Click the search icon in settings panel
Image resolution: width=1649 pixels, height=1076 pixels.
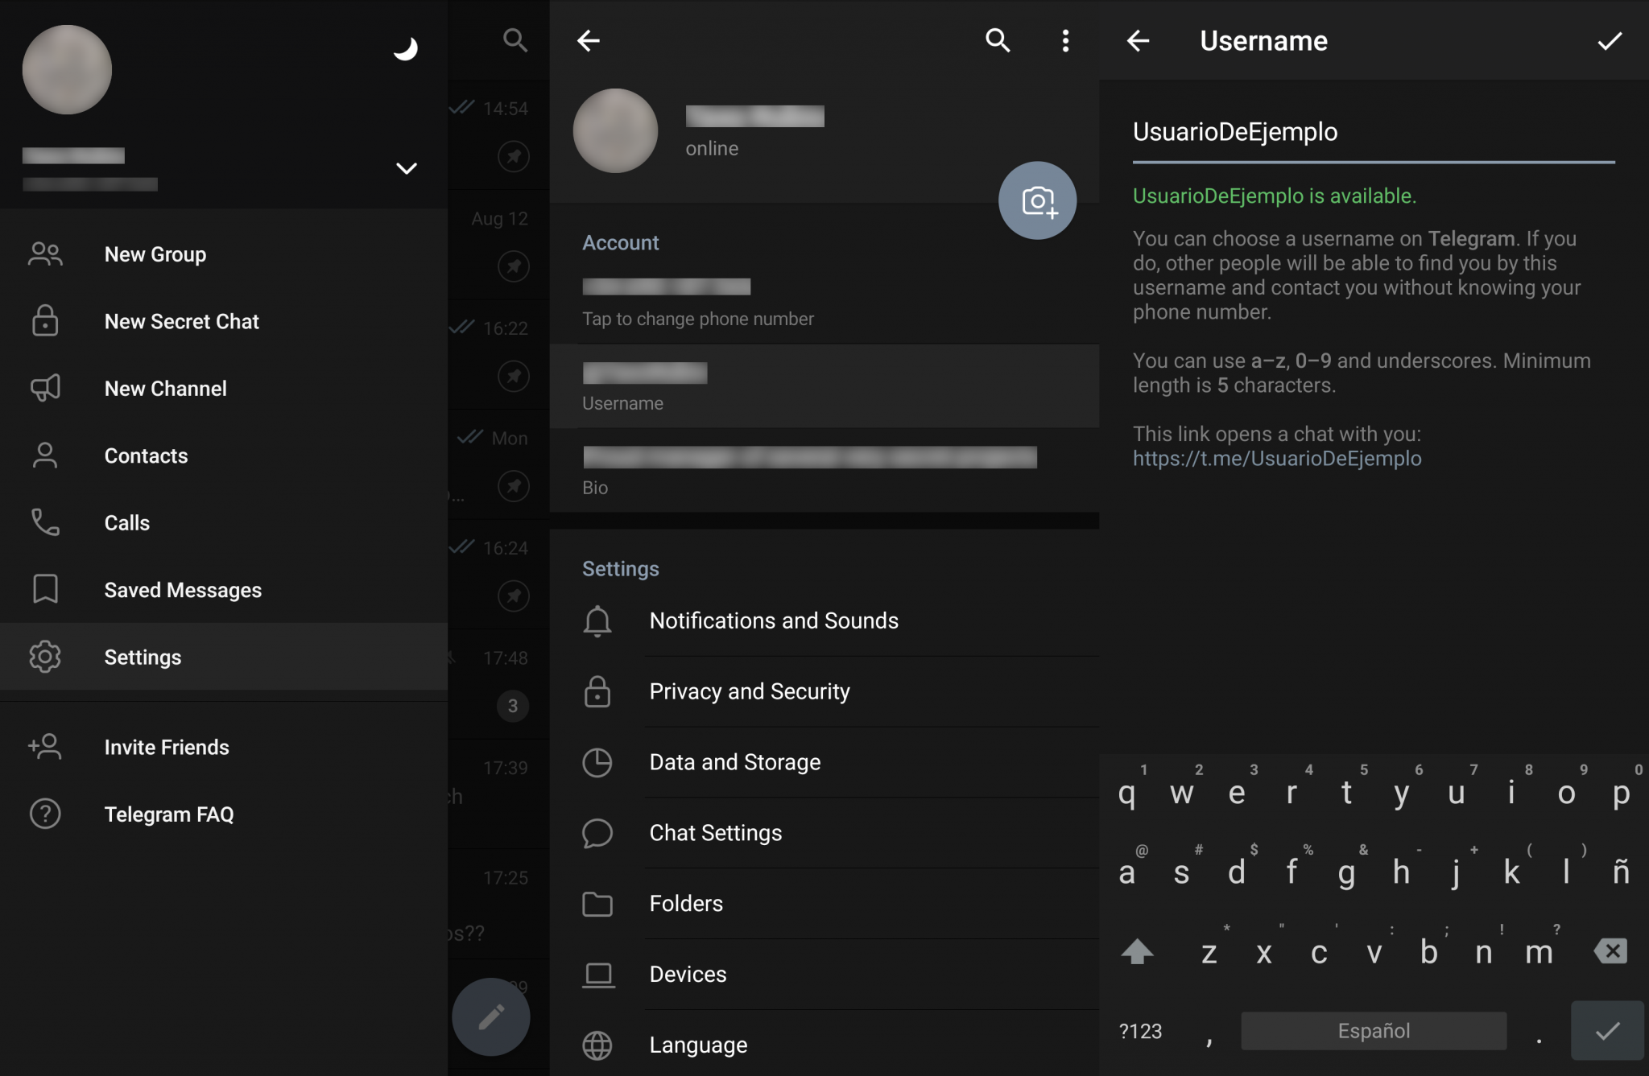pyautogui.click(x=996, y=39)
